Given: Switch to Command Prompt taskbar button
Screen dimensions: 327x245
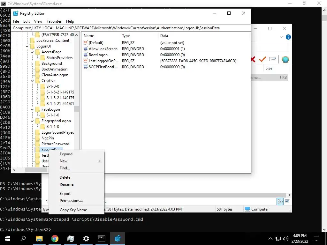Looking at the screenshot, I should pyautogui.click(x=102, y=239).
